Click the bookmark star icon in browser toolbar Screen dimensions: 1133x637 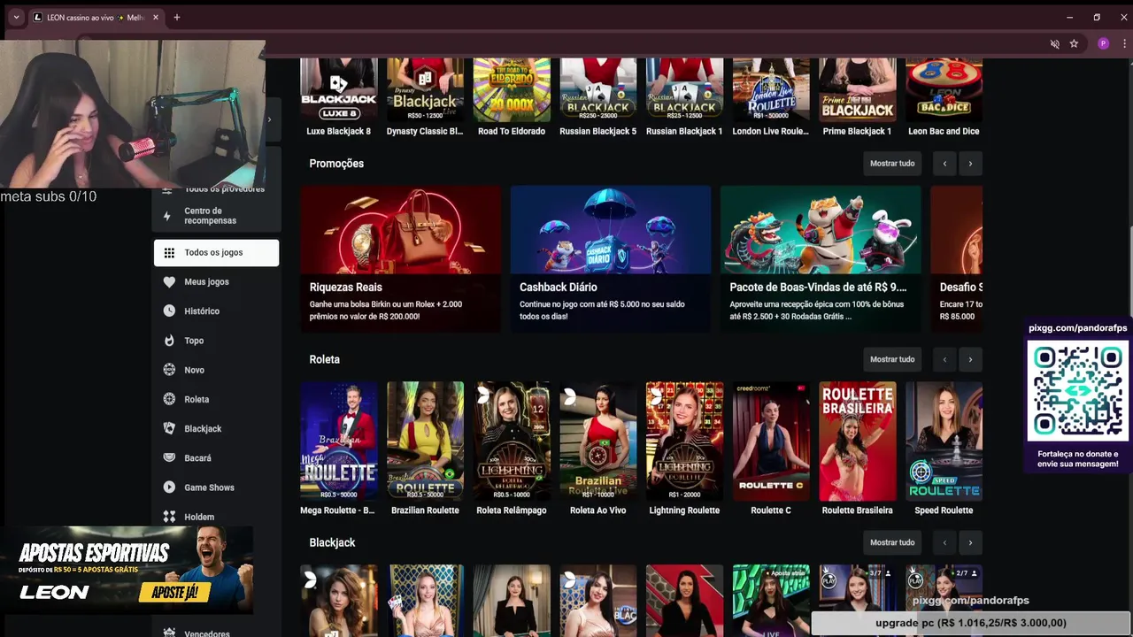click(1074, 43)
